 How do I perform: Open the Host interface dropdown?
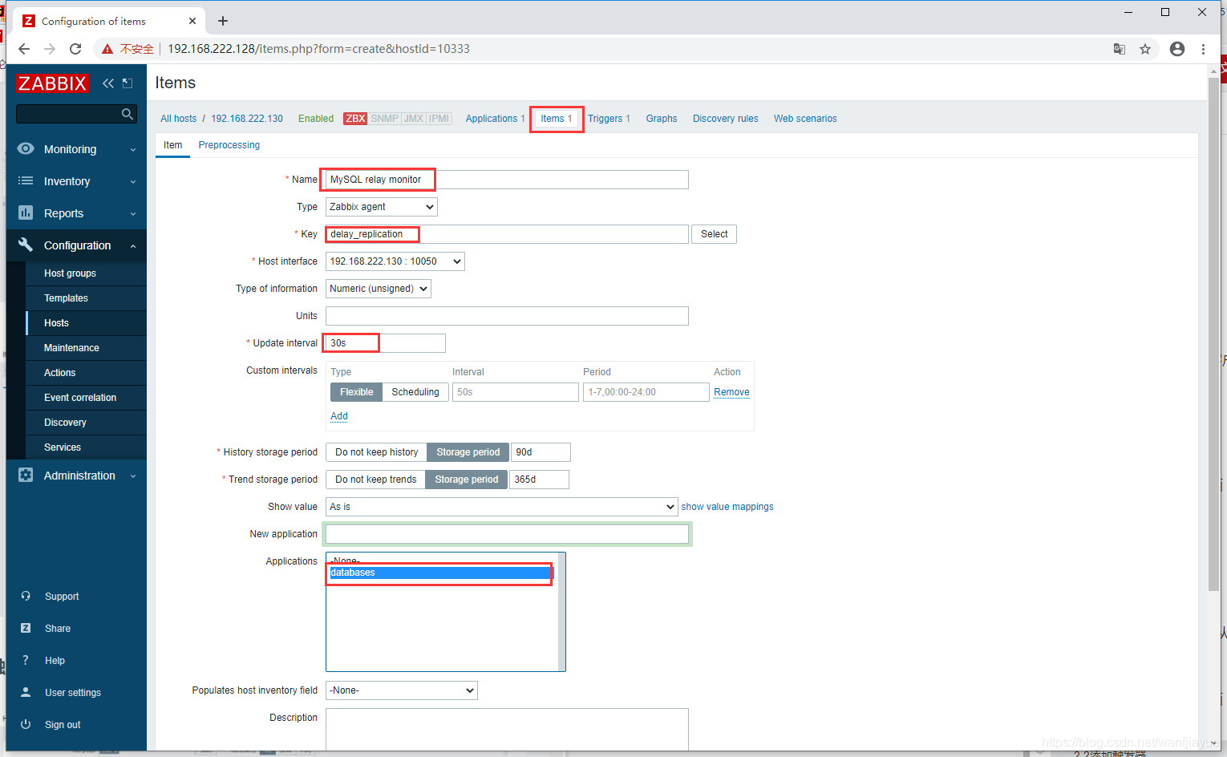click(395, 261)
